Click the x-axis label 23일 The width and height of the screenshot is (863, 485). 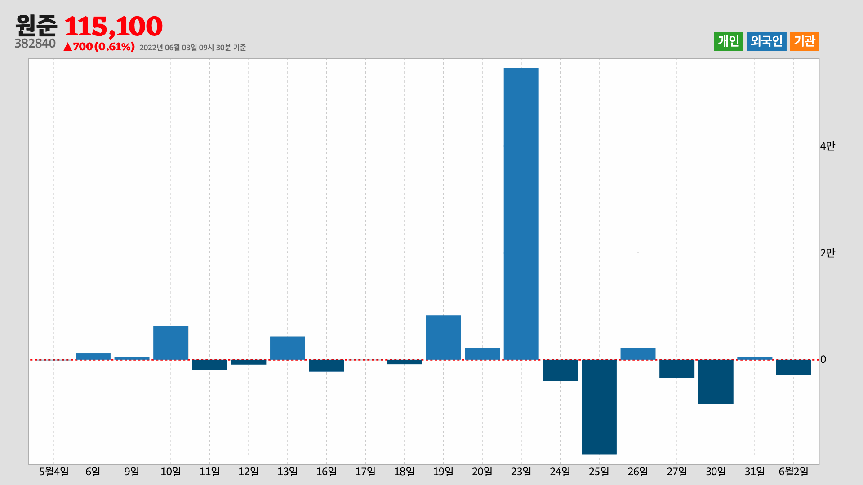[x=521, y=472]
